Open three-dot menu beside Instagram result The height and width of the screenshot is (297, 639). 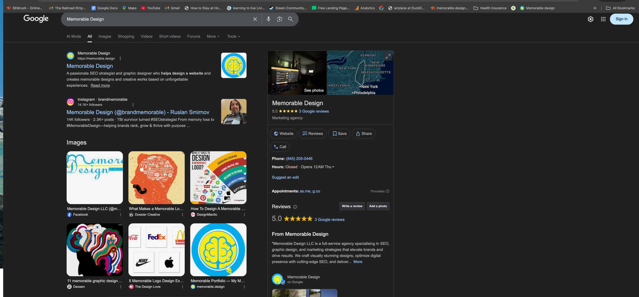coord(133,105)
